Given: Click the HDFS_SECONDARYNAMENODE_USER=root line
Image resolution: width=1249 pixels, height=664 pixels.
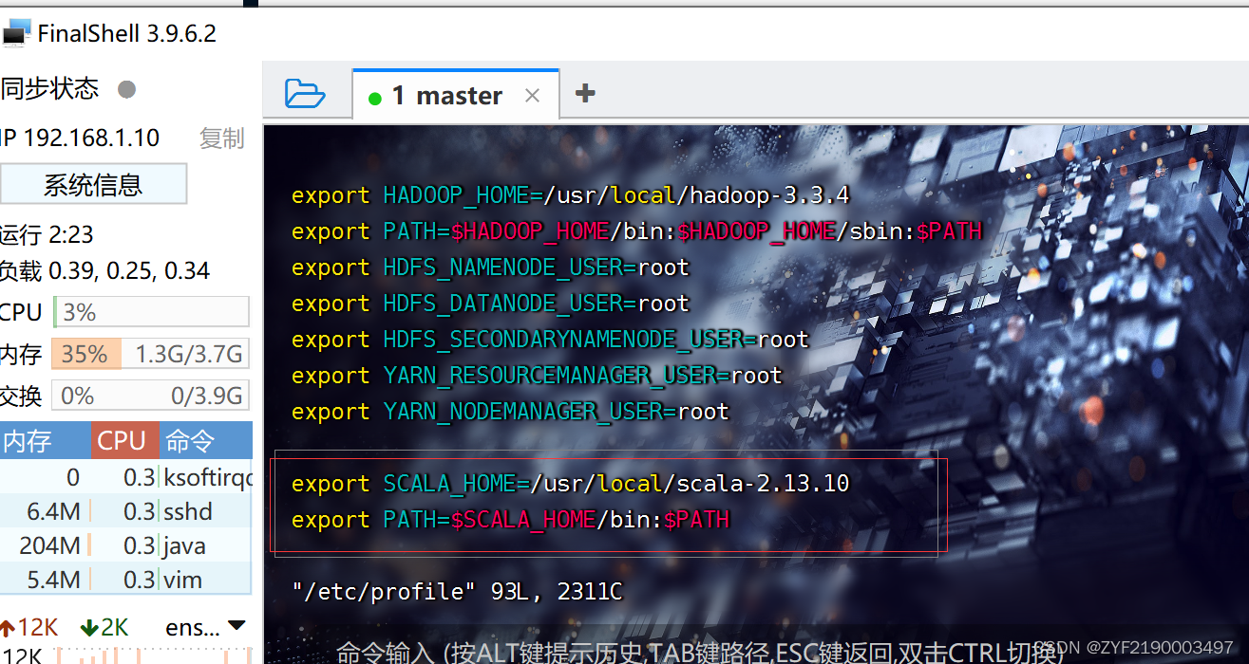Looking at the screenshot, I should (550, 340).
